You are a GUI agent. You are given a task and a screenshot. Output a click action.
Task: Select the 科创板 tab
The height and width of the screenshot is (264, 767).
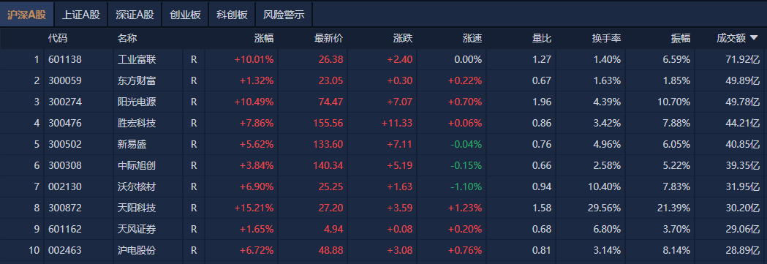tap(232, 15)
